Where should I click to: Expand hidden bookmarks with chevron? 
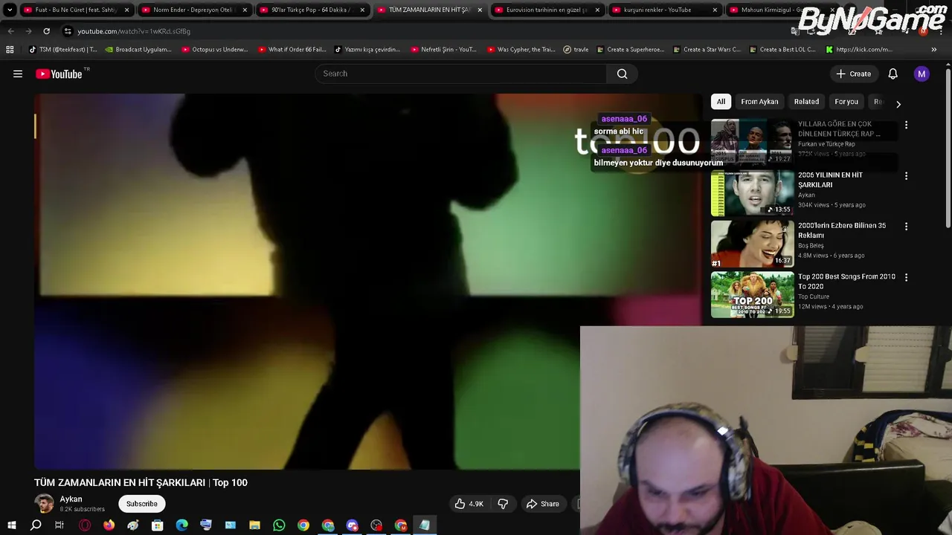(x=934, y=50)
